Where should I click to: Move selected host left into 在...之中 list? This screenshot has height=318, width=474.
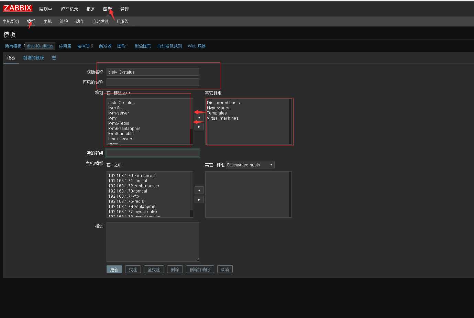click(199, 190)
